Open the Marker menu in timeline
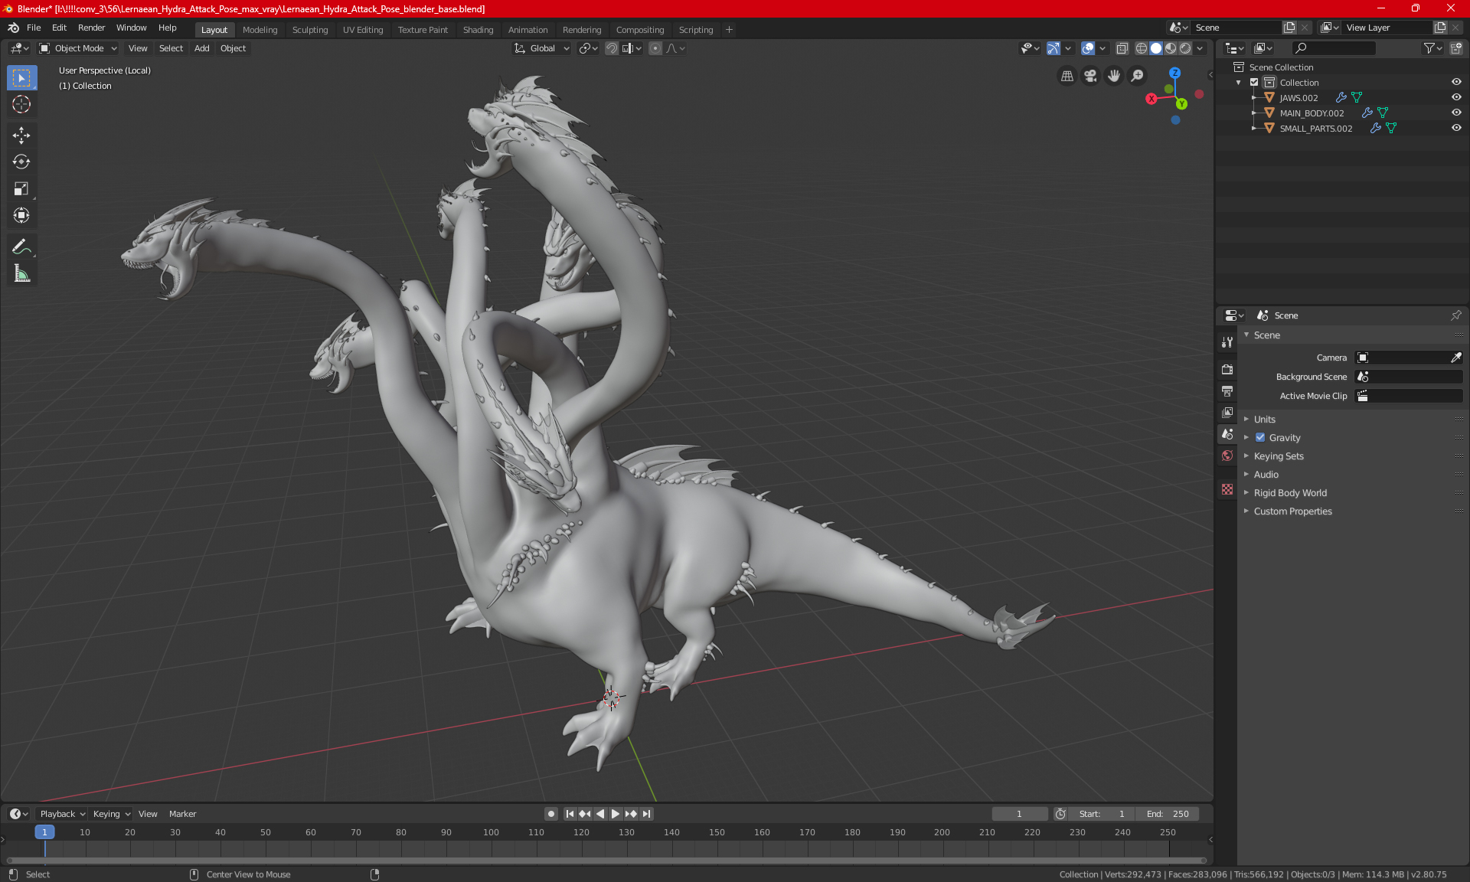The width and height of the screenshot is (1470, 882). click(x=182, y=814)
